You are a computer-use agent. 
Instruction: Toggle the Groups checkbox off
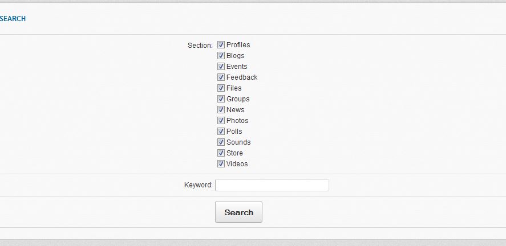(221, 99)
